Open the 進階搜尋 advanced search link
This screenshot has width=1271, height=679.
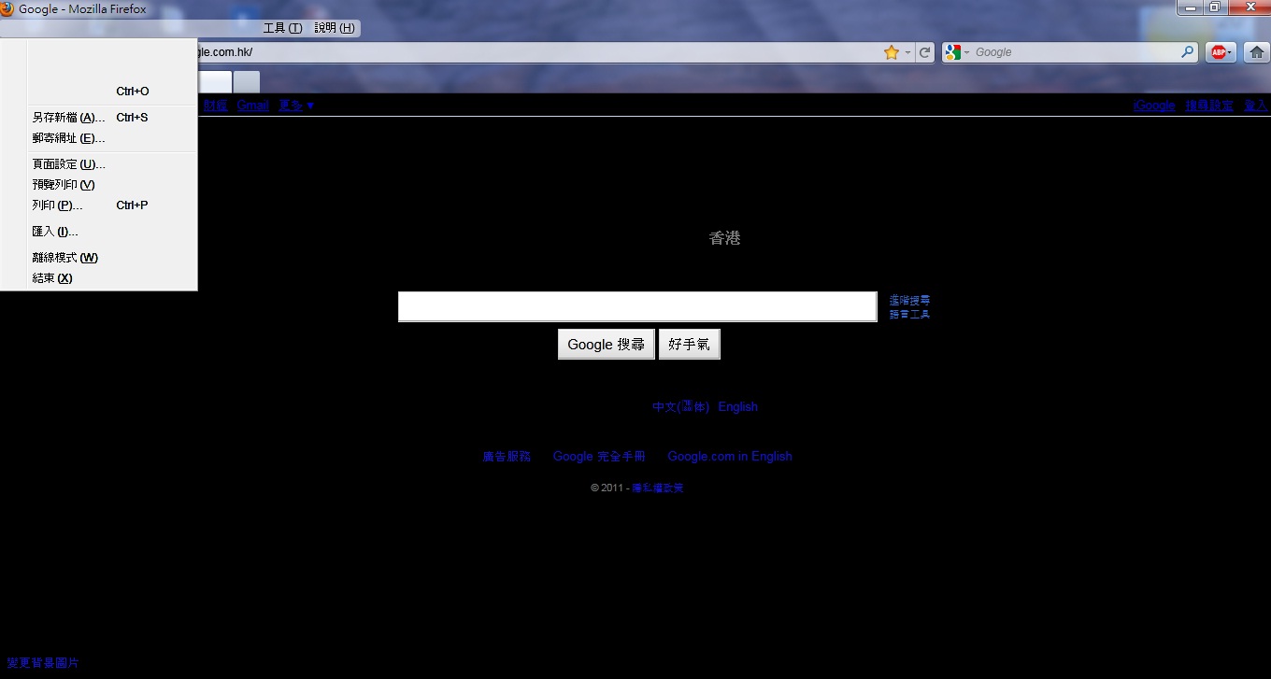point(909,300)
